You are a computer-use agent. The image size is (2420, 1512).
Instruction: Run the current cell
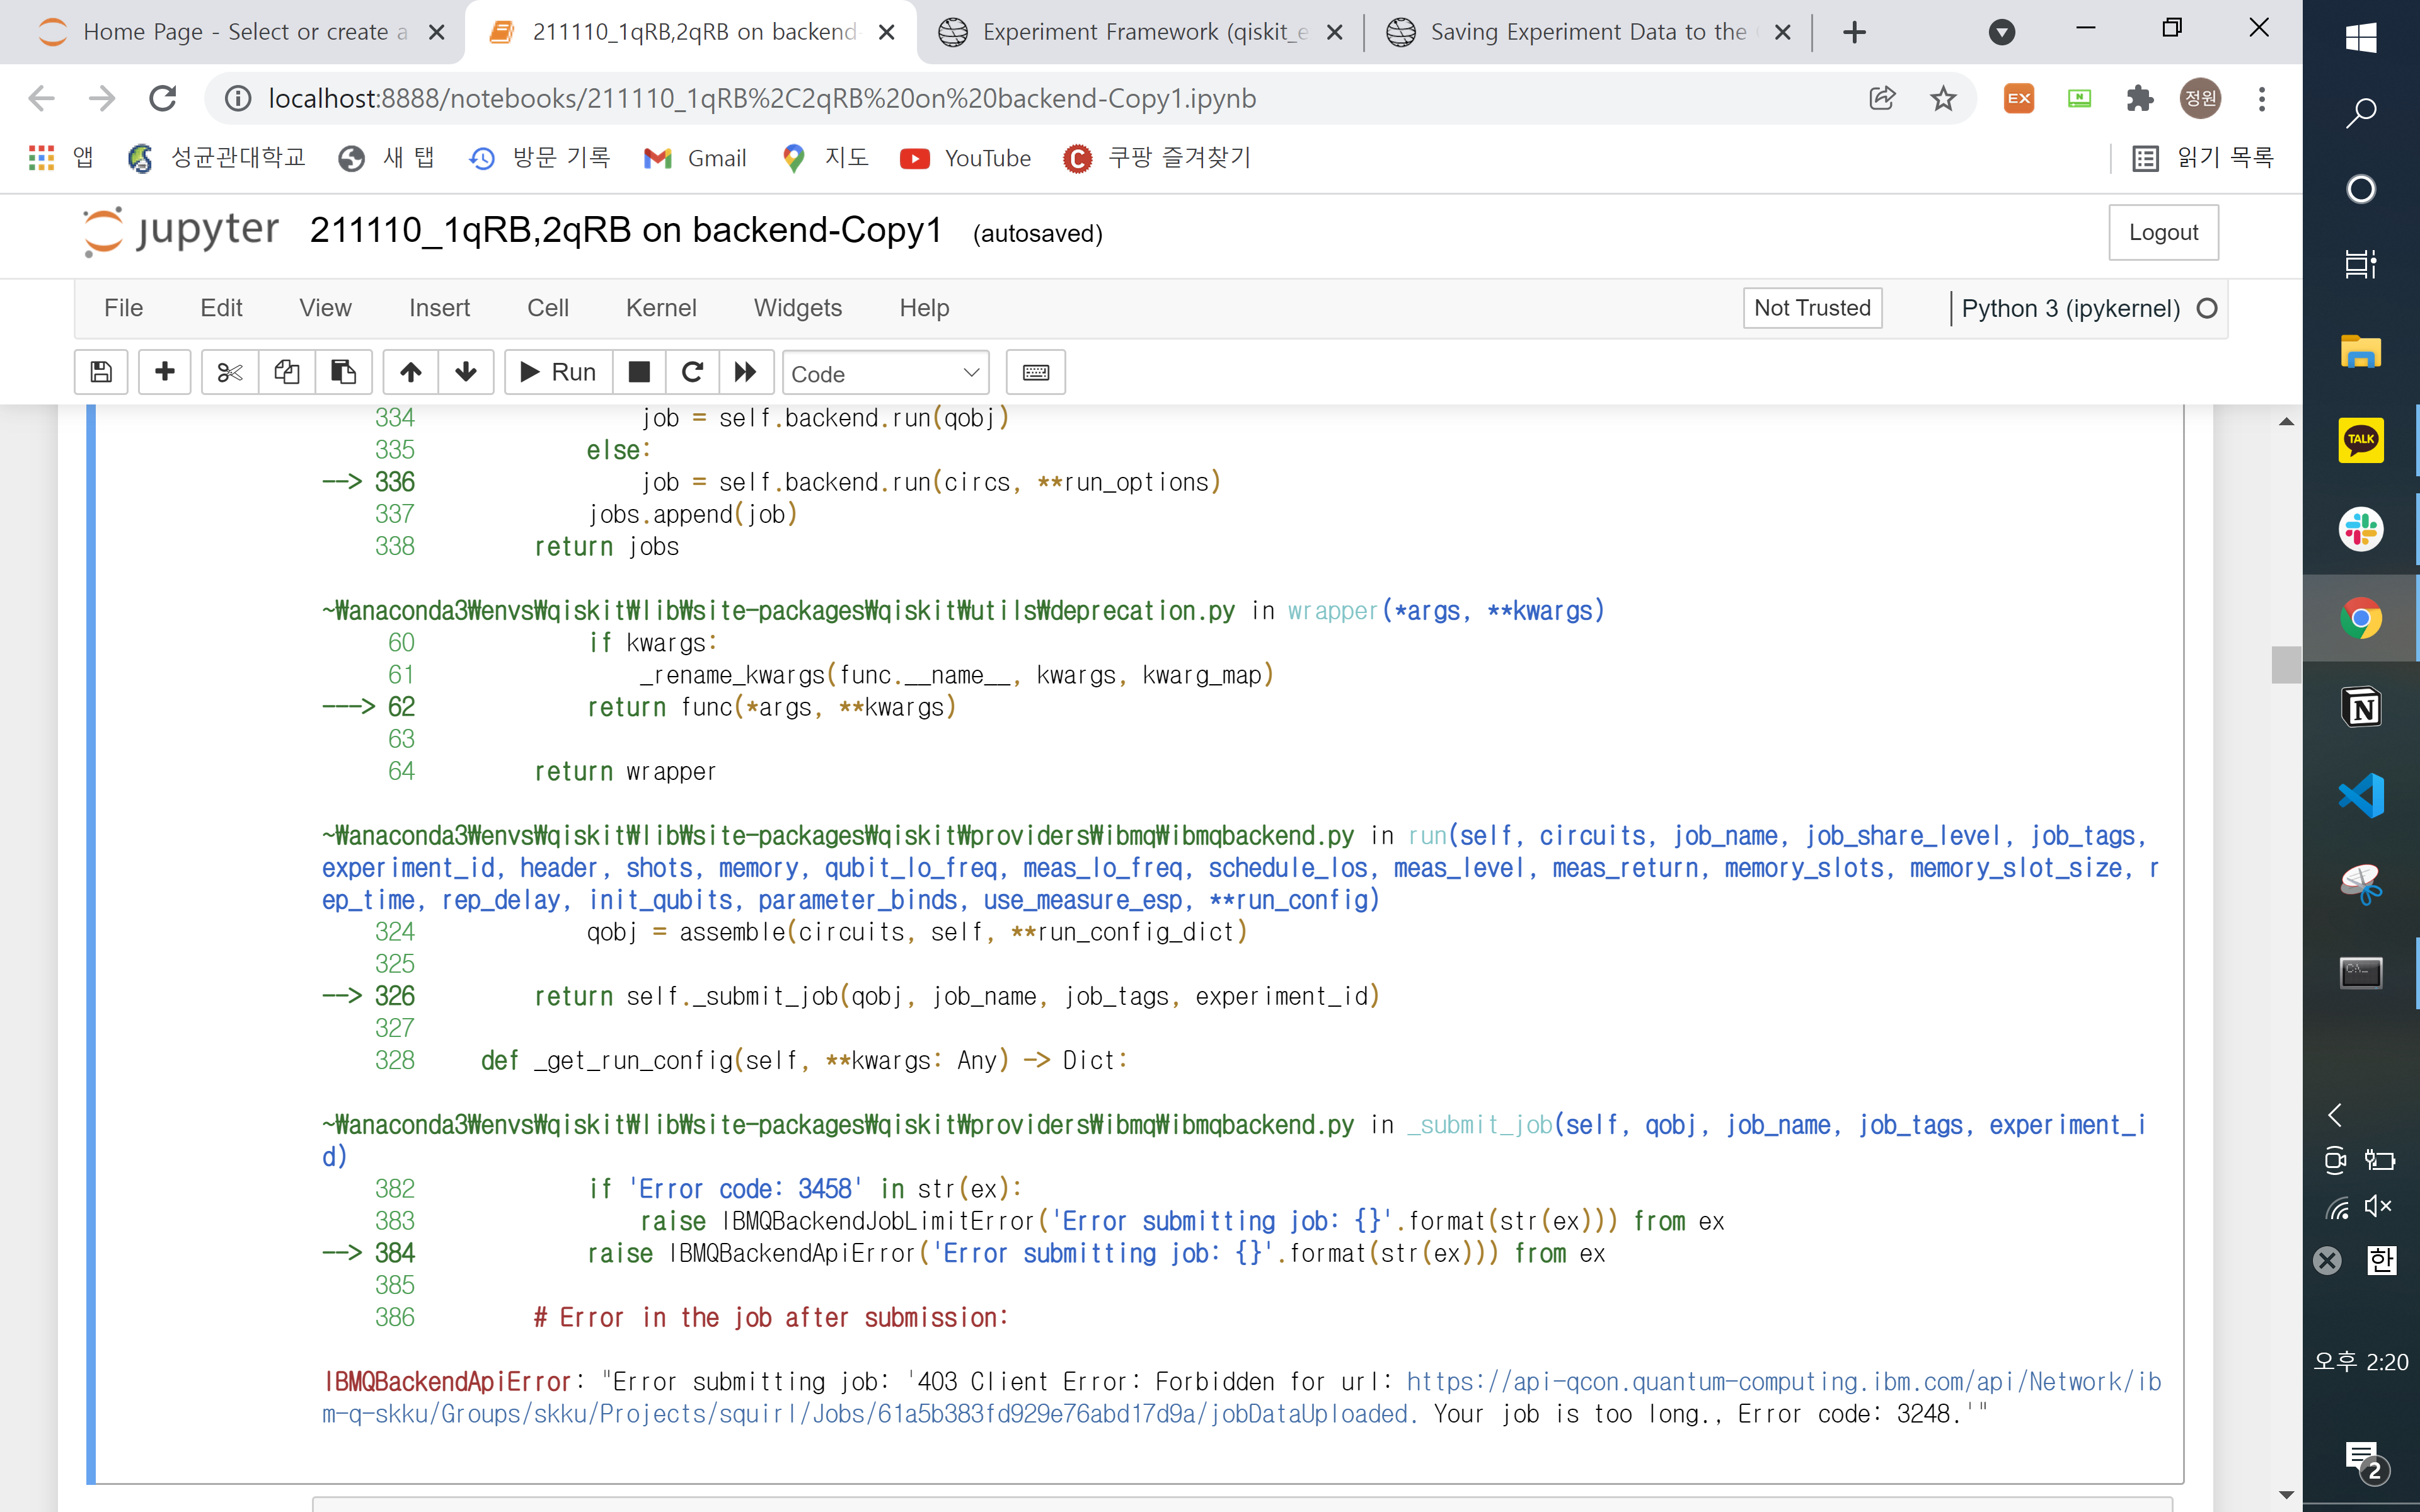557,372
